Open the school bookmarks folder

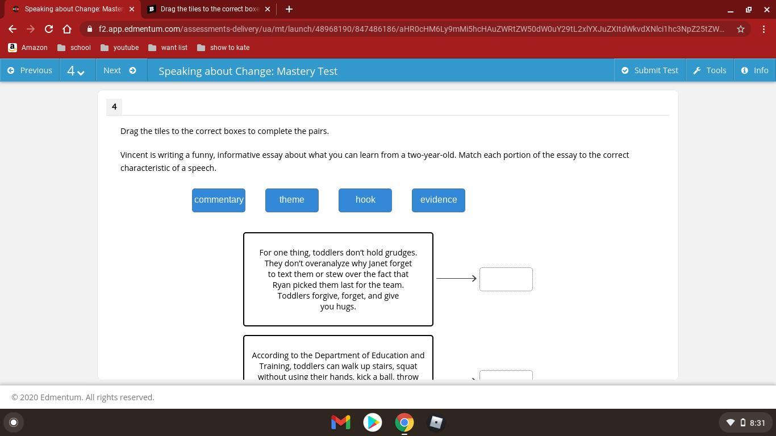pyautogui.click(x=74, y=48)
